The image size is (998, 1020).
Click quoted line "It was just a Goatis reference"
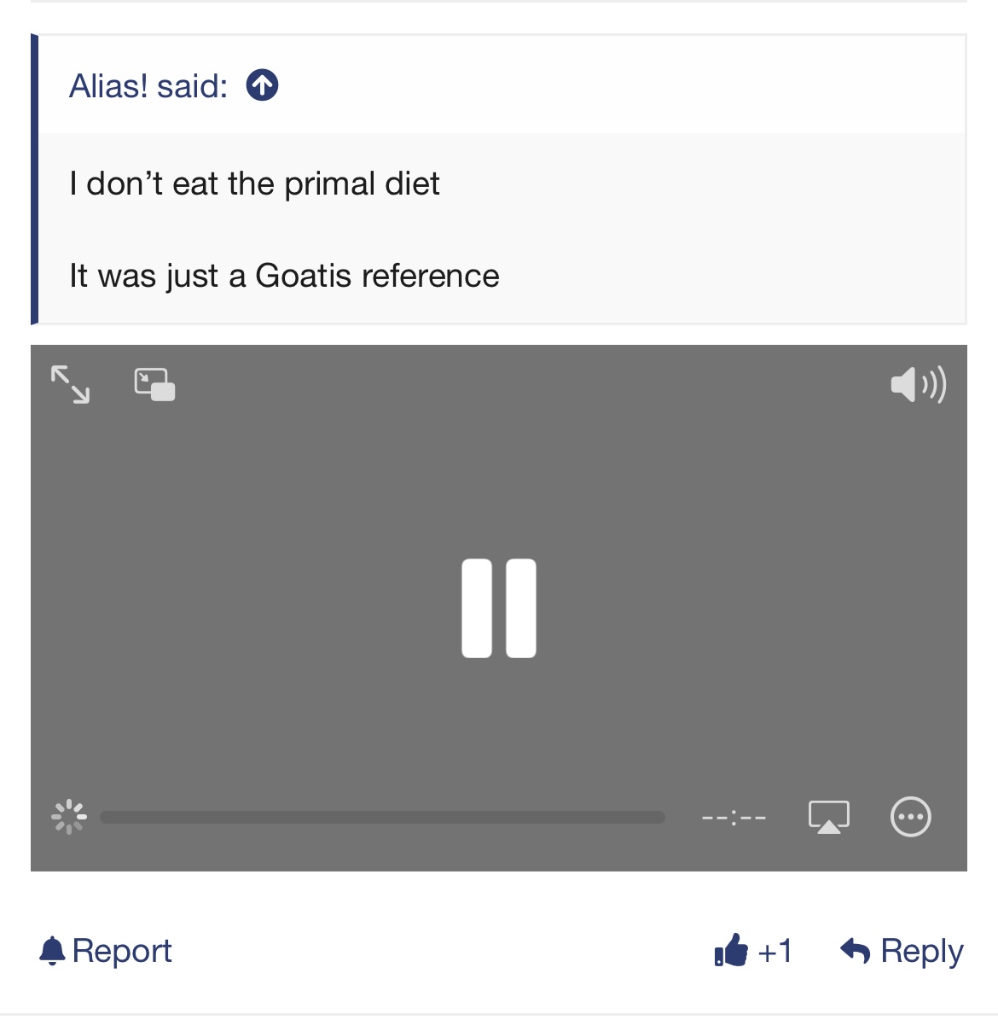284,276
